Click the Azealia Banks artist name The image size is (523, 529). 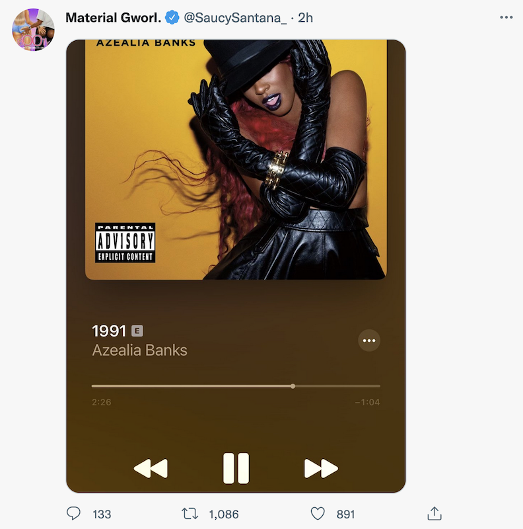click(139, 350)
